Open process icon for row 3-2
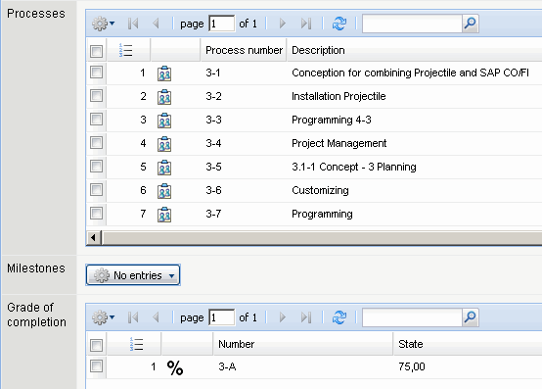 (x=164, y=97)
